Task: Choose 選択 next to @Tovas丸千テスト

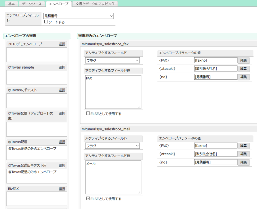Action: pyautogui.click(x=62, y=90)
